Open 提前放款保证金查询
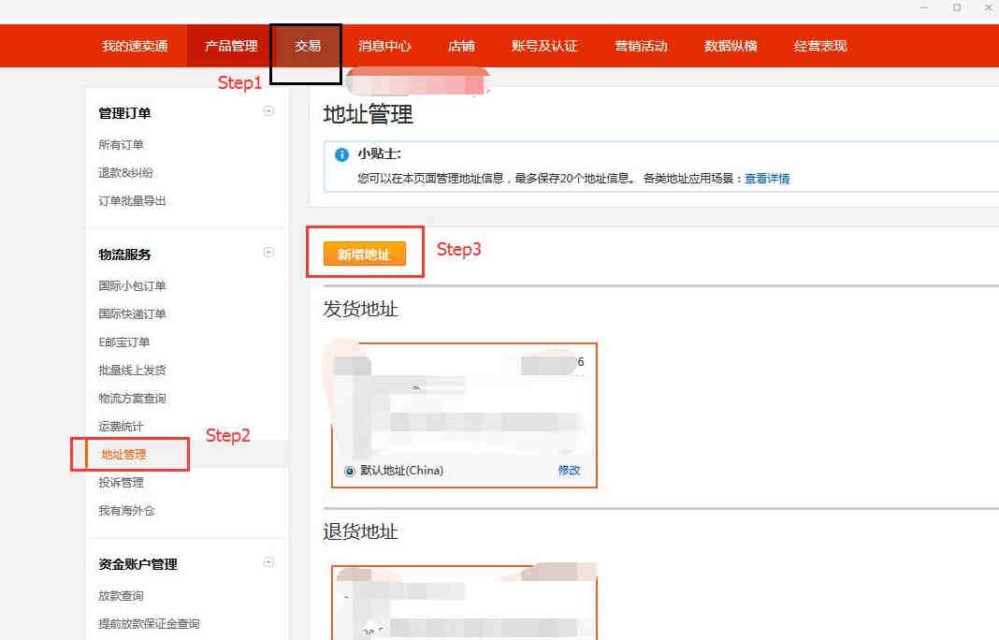This screenshot has height=640, width=999. pos(149,623)
